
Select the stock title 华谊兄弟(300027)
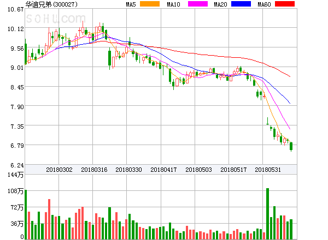coord(51,4)
